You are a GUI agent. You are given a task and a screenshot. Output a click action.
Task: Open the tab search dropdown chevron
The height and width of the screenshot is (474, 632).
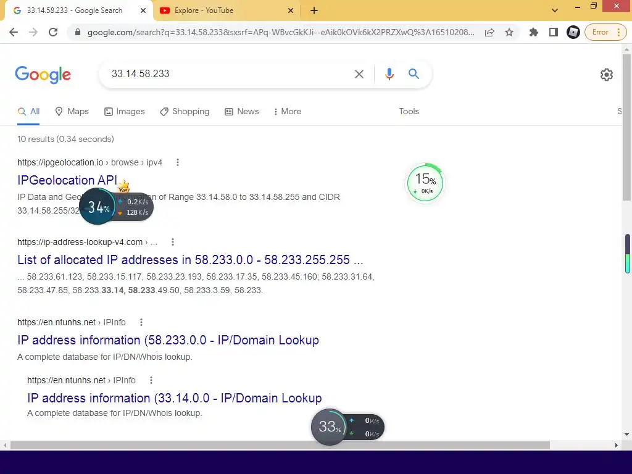coord(555,10)
